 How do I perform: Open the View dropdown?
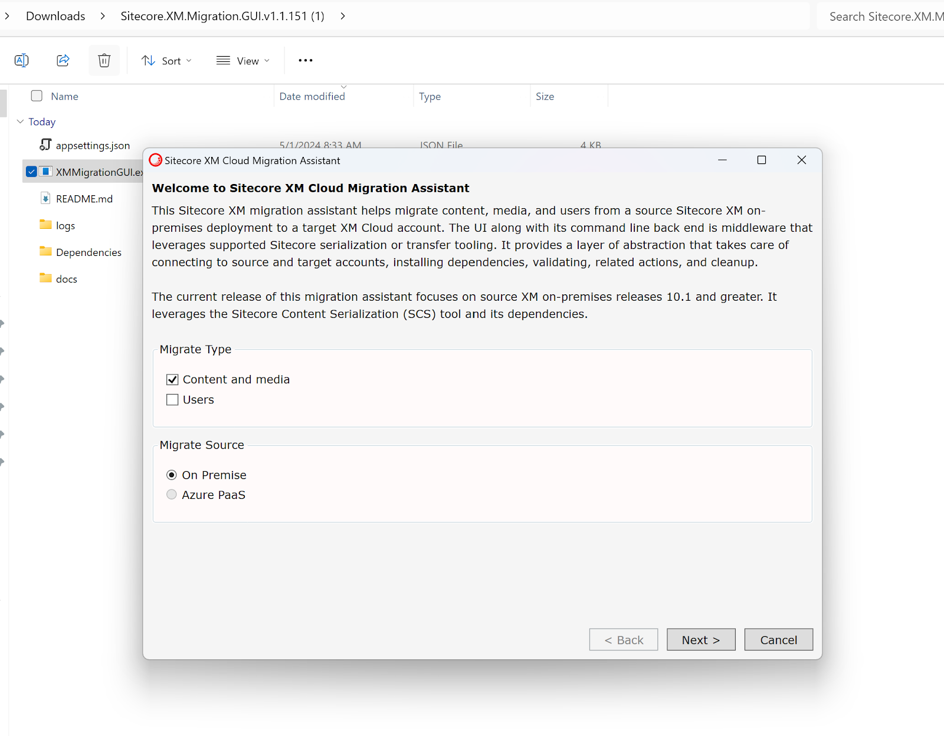pos(243,61)
